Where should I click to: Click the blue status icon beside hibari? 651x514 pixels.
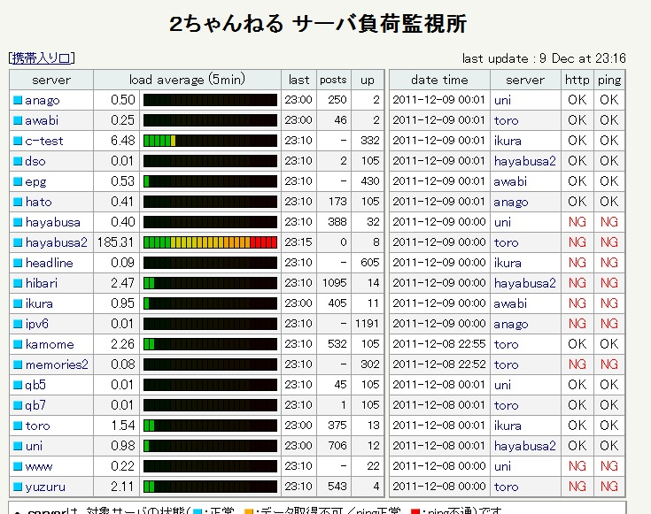18,283
